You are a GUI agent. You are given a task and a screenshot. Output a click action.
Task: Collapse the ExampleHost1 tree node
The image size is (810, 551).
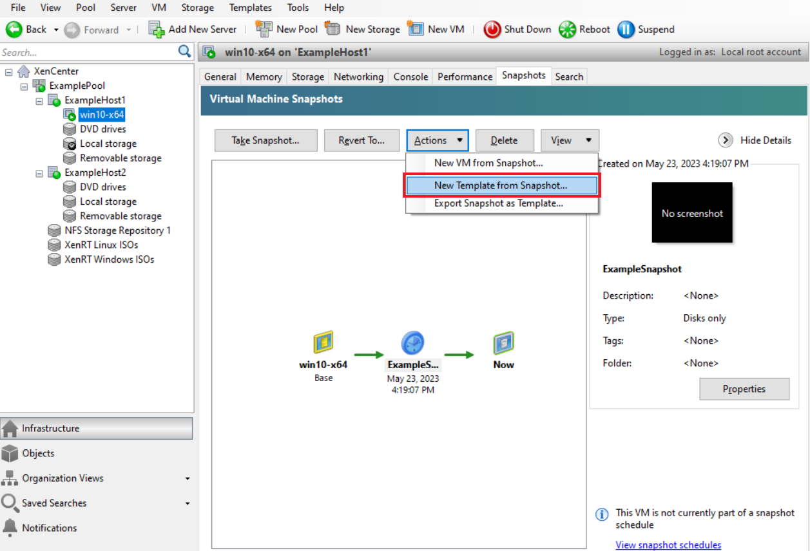coord(39,100)
